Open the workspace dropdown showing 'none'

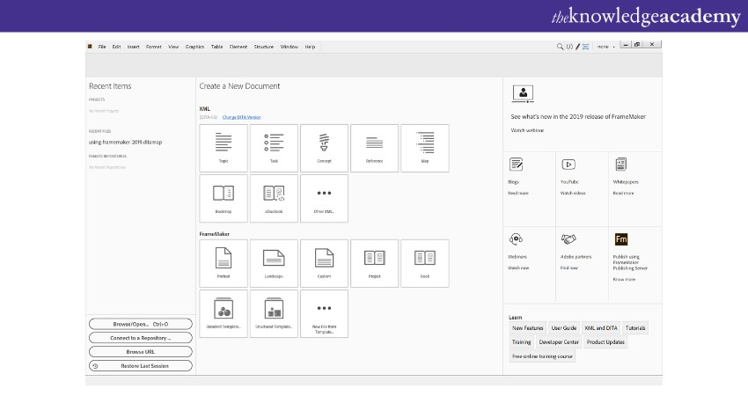coord(606,47)
